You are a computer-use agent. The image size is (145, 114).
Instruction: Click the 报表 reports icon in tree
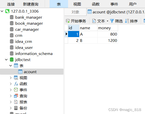point(16,102)
